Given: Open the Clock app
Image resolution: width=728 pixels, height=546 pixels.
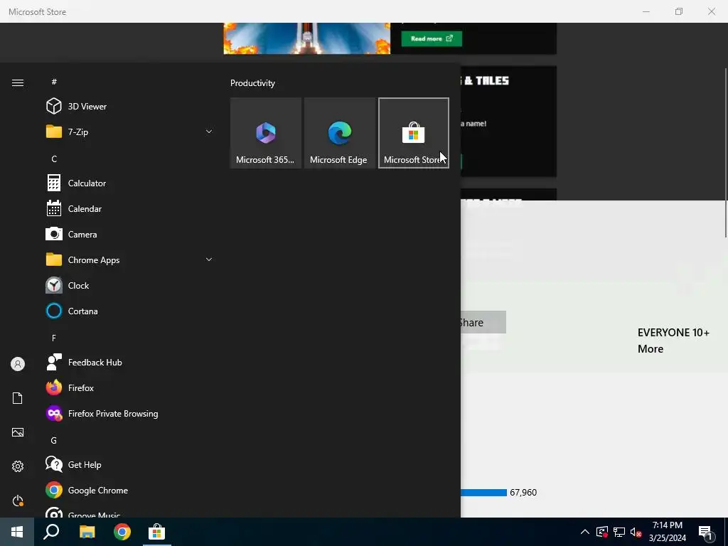Looking at the screenshot, I should coord(129,285).
